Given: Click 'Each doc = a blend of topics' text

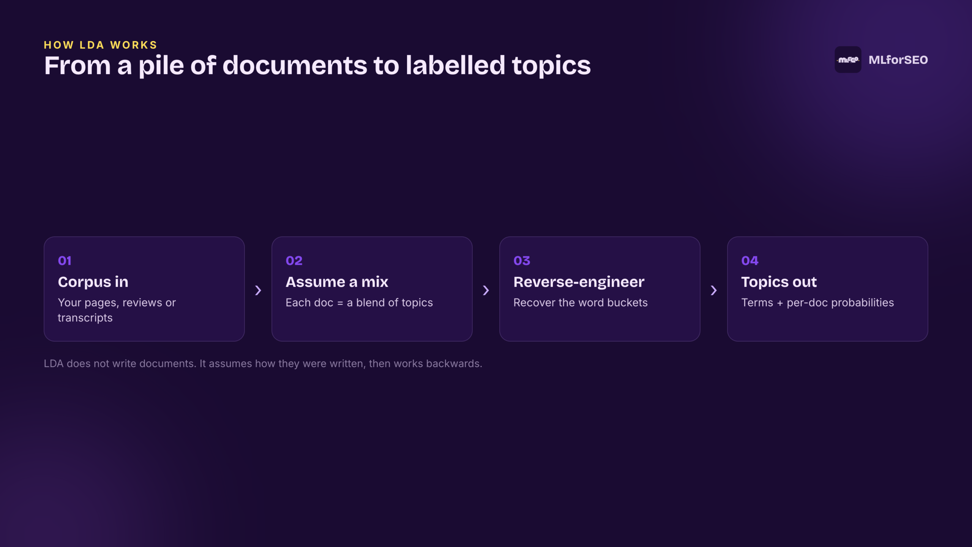Looking at the screenshot, I should pos(359,303).
